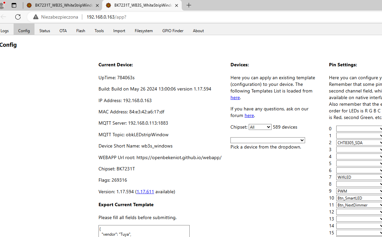
Task: Open the pin 4 role dropdown
Action: (359, 156)
